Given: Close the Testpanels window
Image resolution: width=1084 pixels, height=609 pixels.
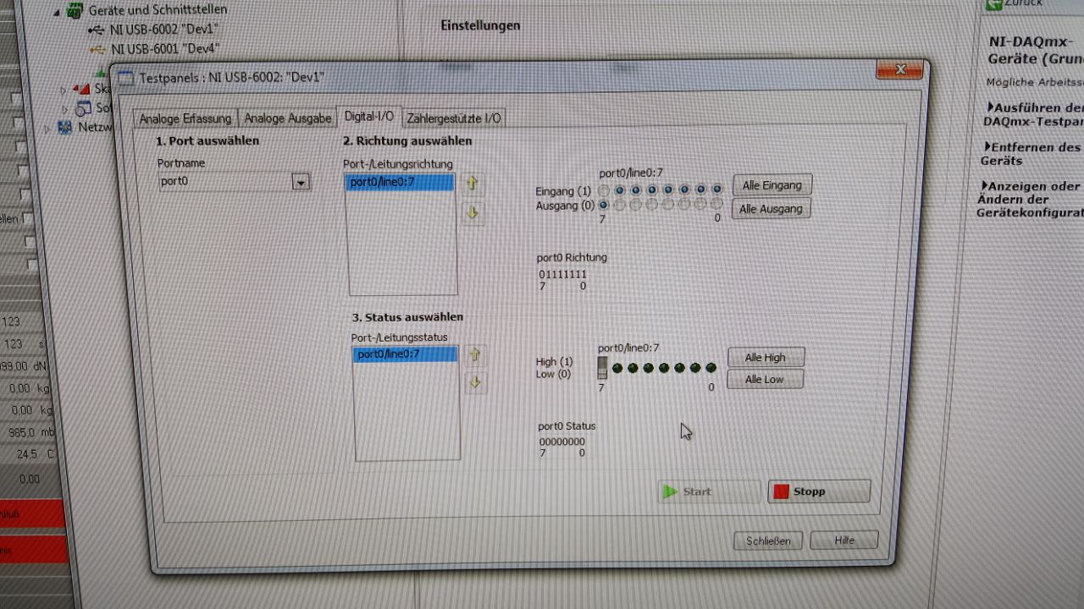Looking at the screenshot, I should click(x=899, y=69).
